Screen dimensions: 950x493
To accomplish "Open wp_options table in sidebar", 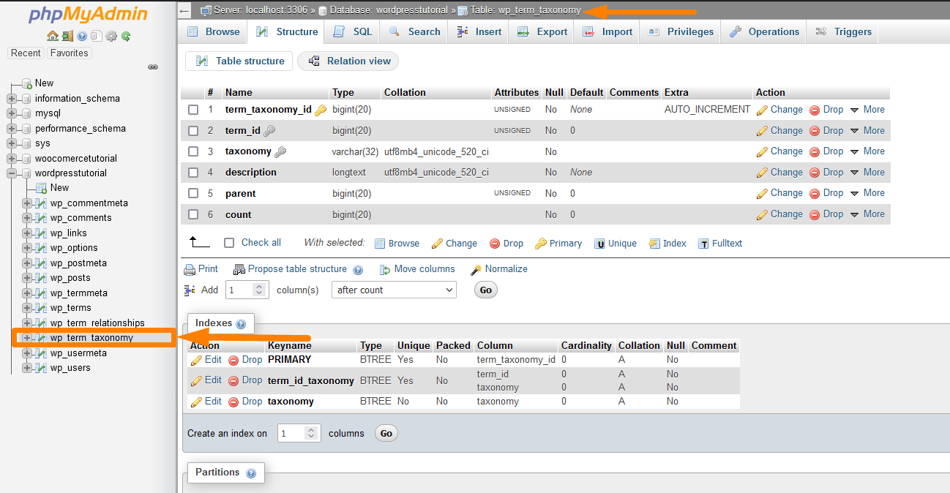I will tap(74, 248).
